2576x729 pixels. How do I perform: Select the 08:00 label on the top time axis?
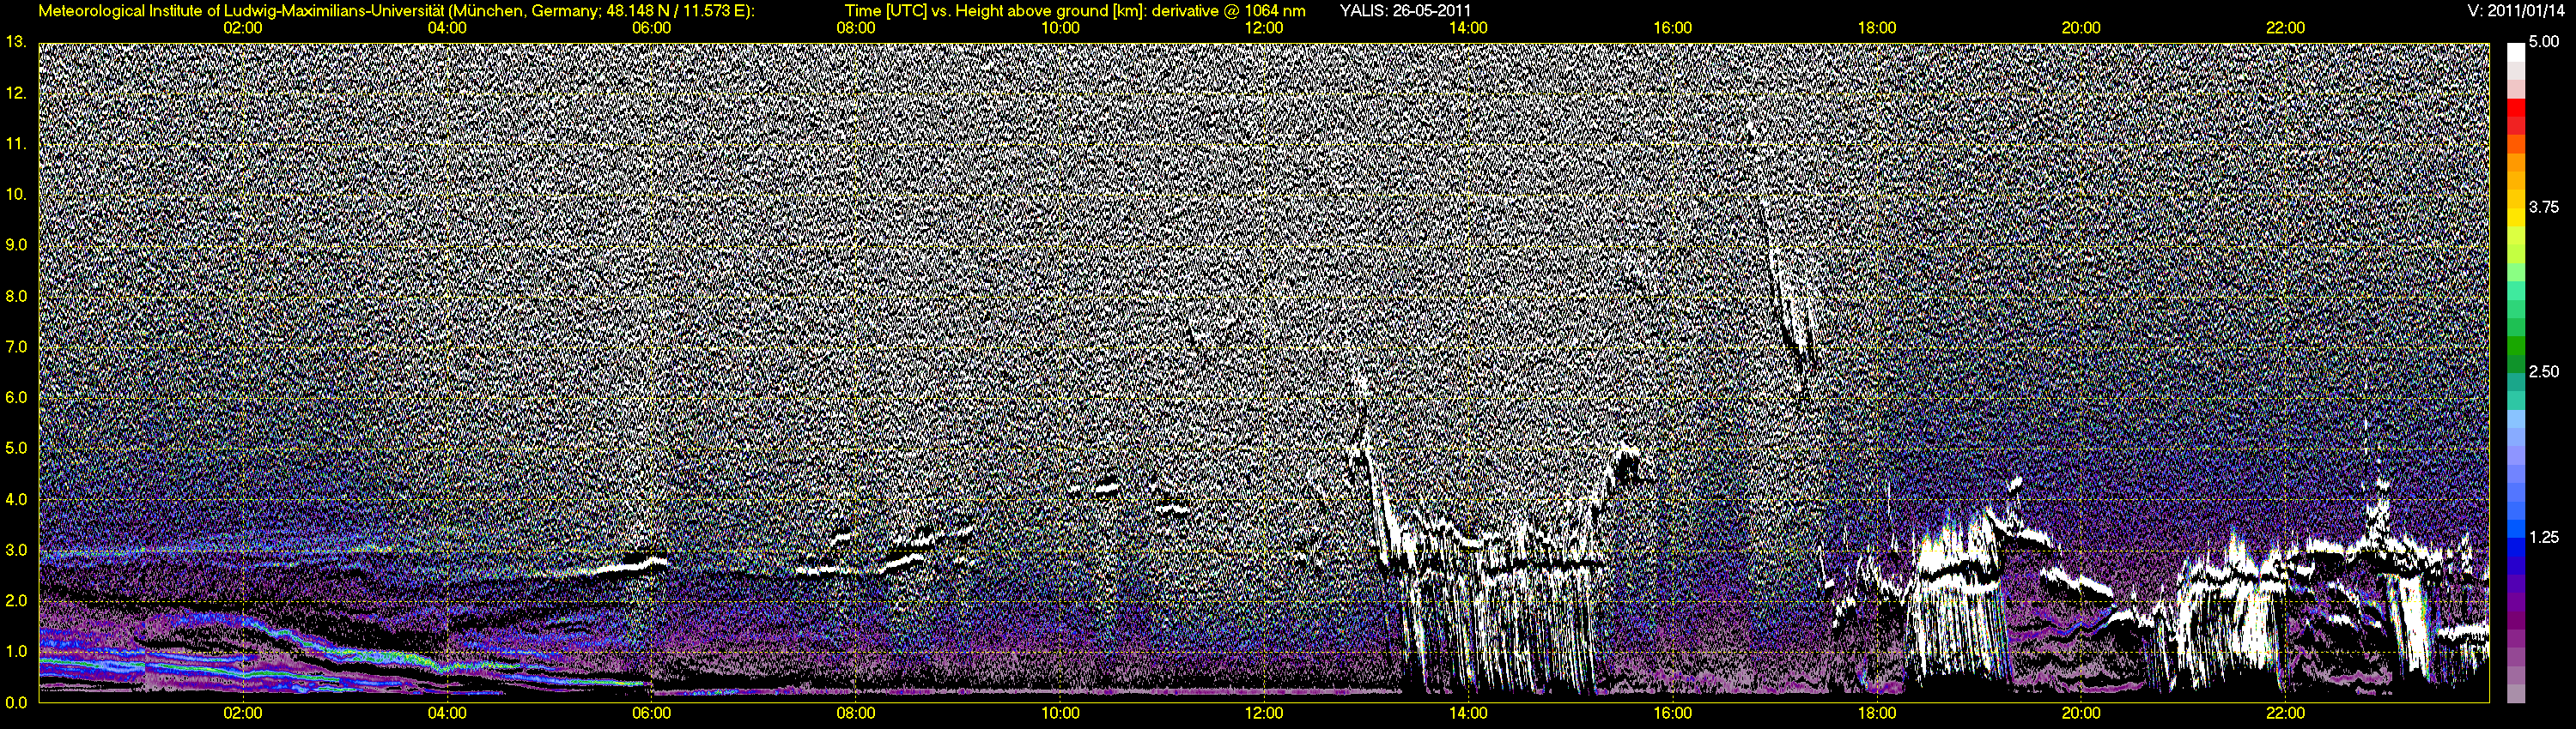856,28
